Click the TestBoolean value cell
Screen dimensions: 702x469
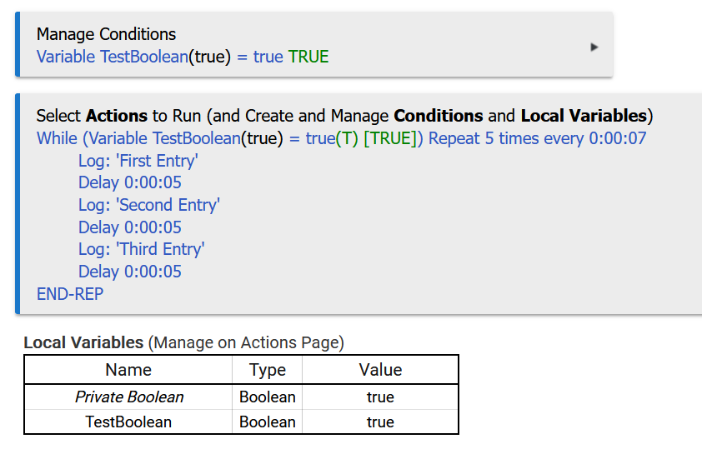(x=380, y=422)
